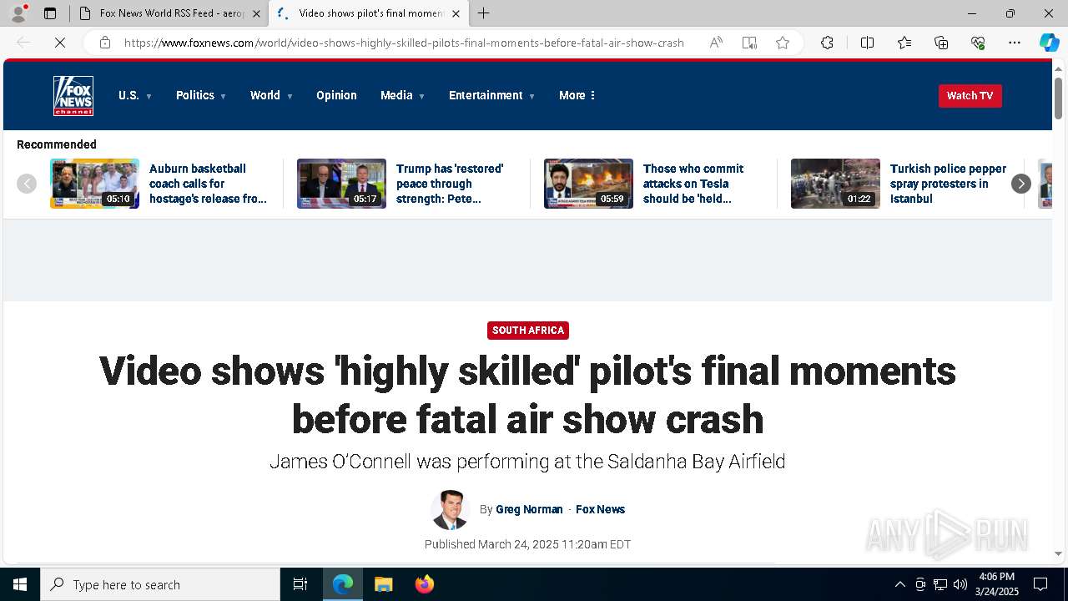This screenshot has height=601, width=1068.
Task: Launch Firefox from the taskbar
Action: click(x=424, y=584)
